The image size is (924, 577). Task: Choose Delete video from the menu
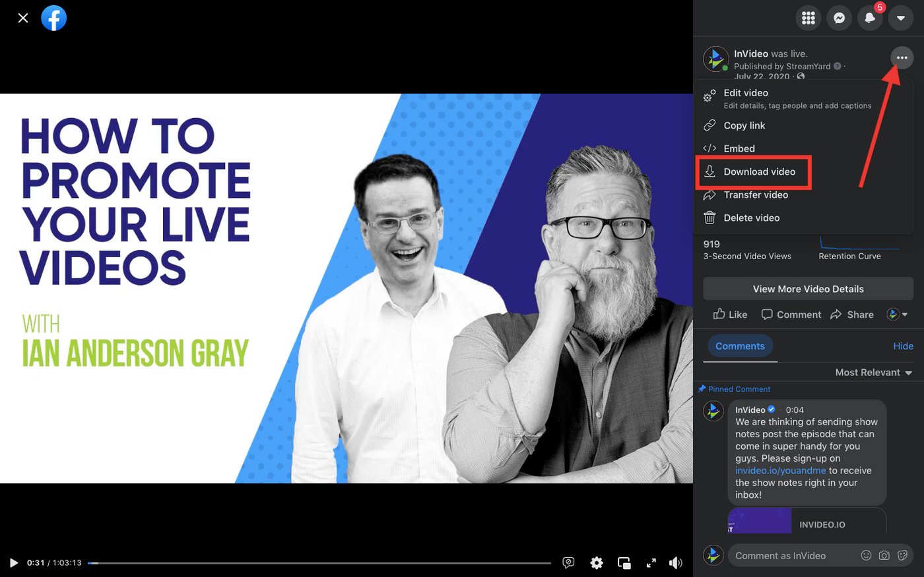click(804, 218)
